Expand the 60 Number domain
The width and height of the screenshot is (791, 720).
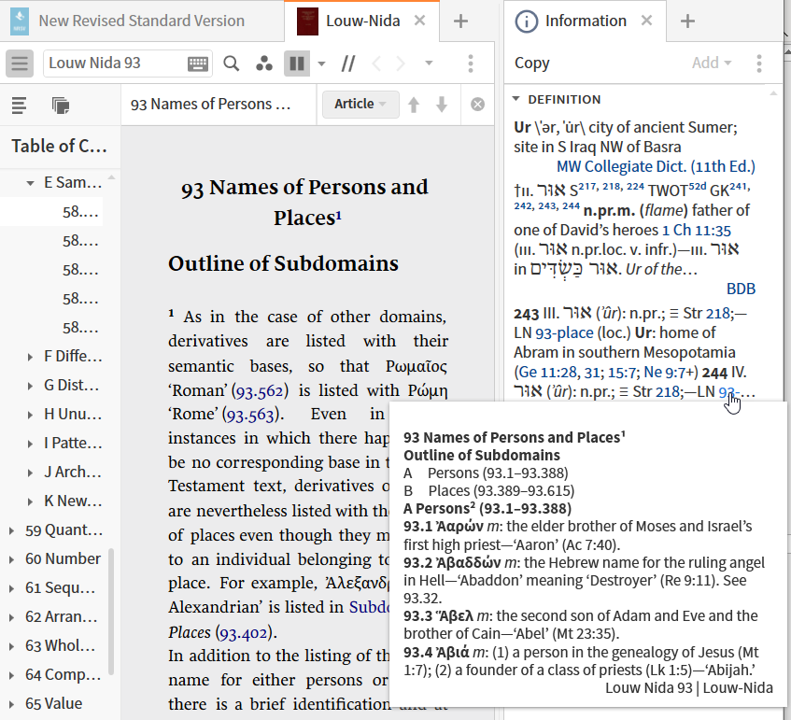point(11,559)
